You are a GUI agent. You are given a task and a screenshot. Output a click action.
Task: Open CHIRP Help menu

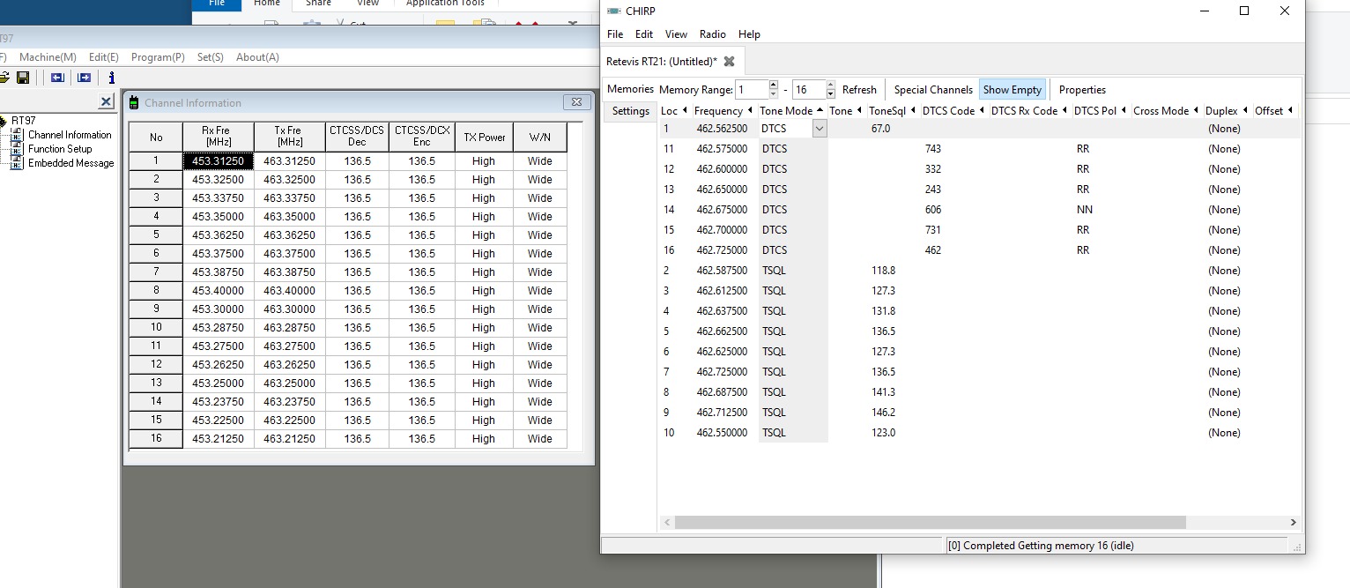click(x=749, y=34)
